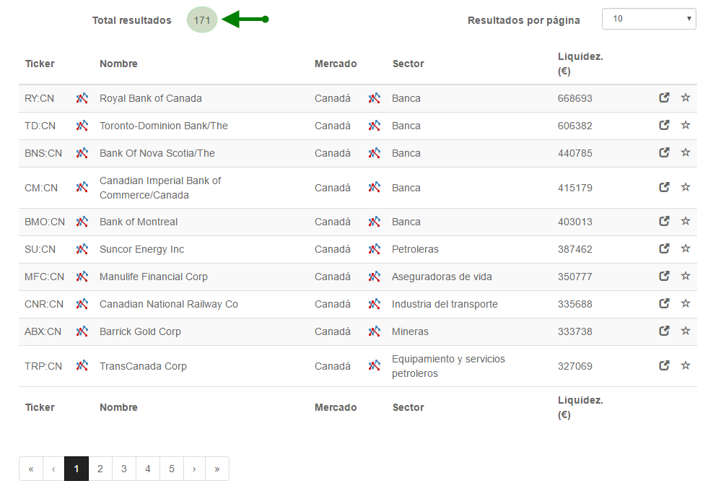Image resolution: width=708 pixels, height=491 pixels.
Task: Click chart icon beside Banca for BNS:CN
Action: (374, 153)
